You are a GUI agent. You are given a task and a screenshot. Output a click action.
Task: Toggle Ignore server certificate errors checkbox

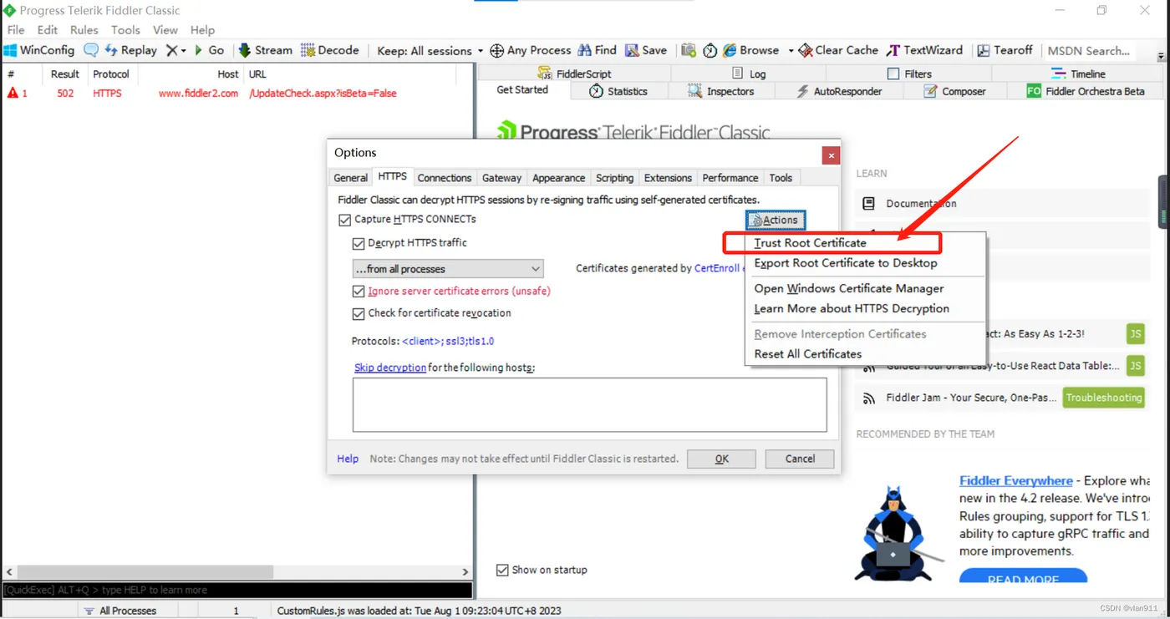[x=359, y=292]
